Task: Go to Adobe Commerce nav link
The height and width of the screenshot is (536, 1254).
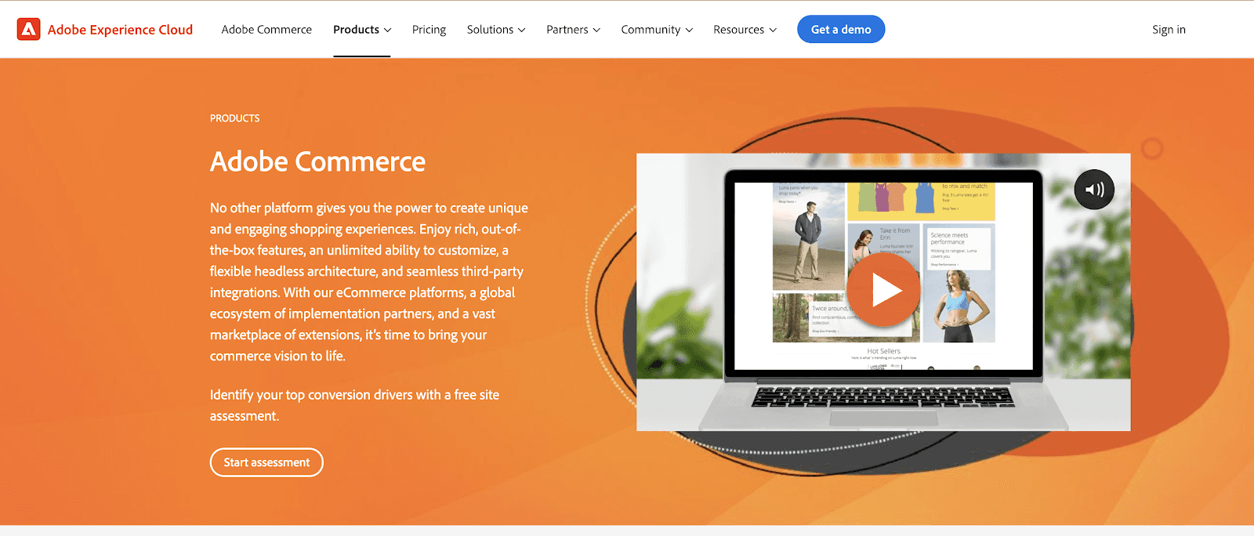Action: 266,30
